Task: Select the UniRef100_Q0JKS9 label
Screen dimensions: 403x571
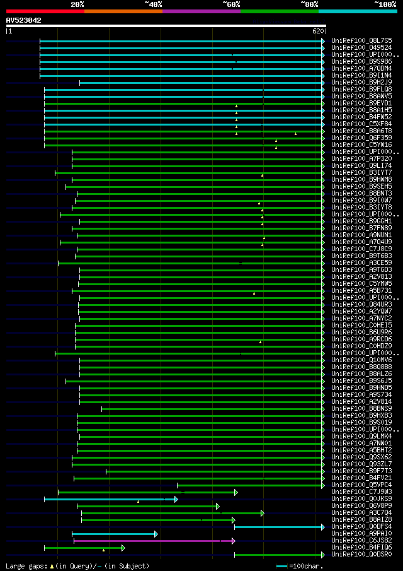Action: (361, 499)
